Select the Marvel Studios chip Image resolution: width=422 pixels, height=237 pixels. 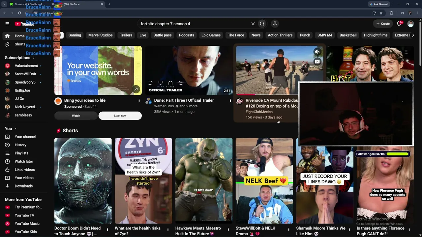(101, 35)
